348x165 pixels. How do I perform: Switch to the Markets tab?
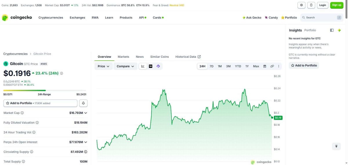click(x=124, y=57)
